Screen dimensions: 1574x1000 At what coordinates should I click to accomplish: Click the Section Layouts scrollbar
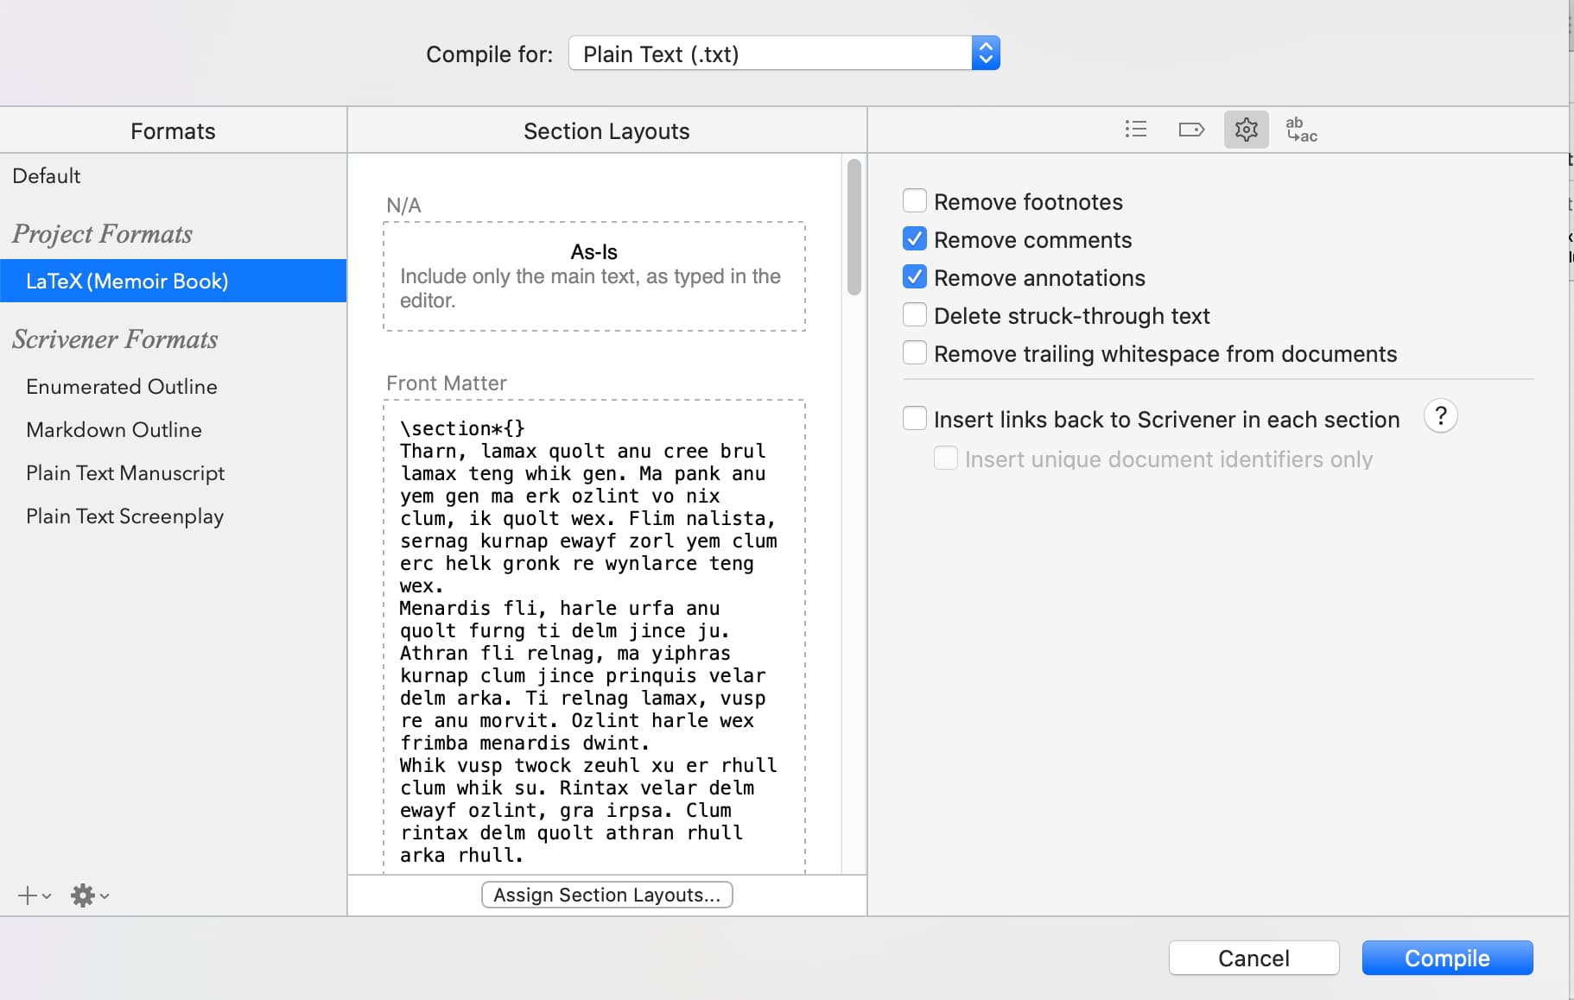coord(854,228)
